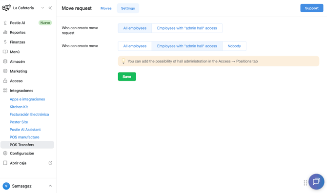
Task: Click the Who can create move request label
Action: coord(80,30)
